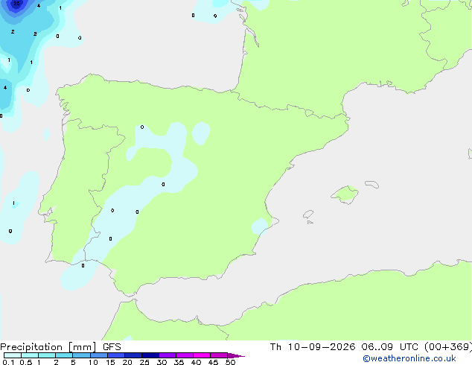Click the "Th 10-09-2026 06..09 UTC" timestamp
The width and height of the screenshot is (472, 365).
tap(344, 347)
